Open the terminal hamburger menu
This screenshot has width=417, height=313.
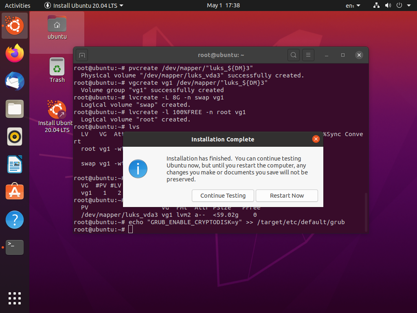tap(308, 55)
